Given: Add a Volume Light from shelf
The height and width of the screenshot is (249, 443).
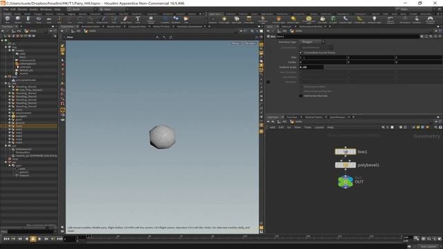Looking at the screenshot, I should (x=278, y=20).
